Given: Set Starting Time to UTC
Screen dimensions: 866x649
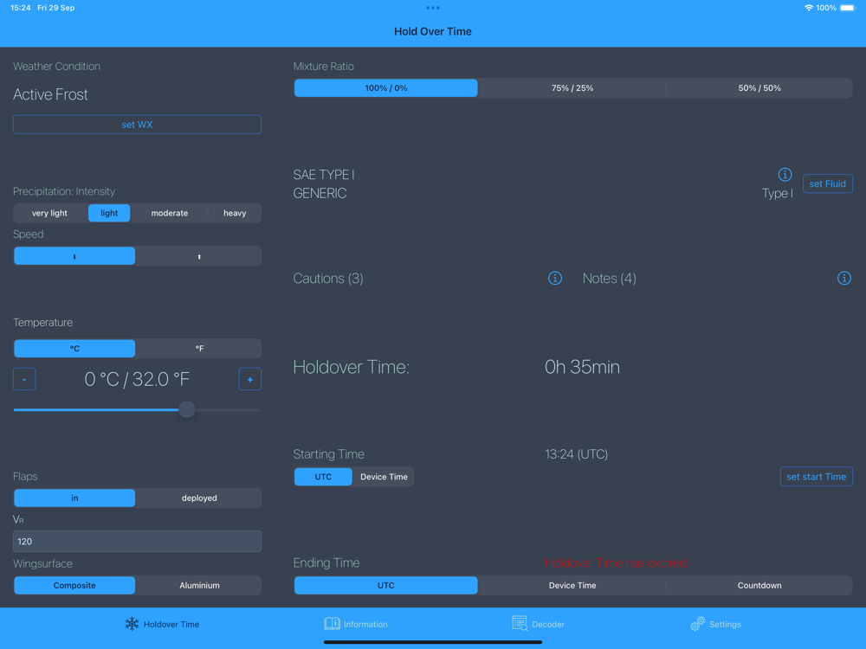Looking at the screenshot, I should click(323, 477).
